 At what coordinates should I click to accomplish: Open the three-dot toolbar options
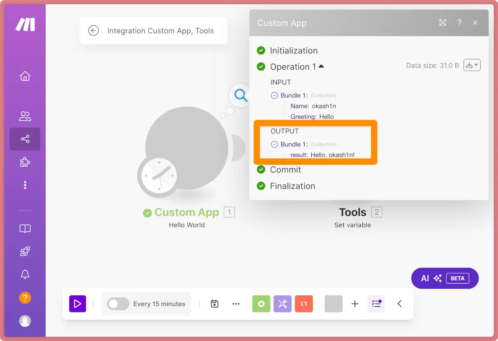point(236,304)
